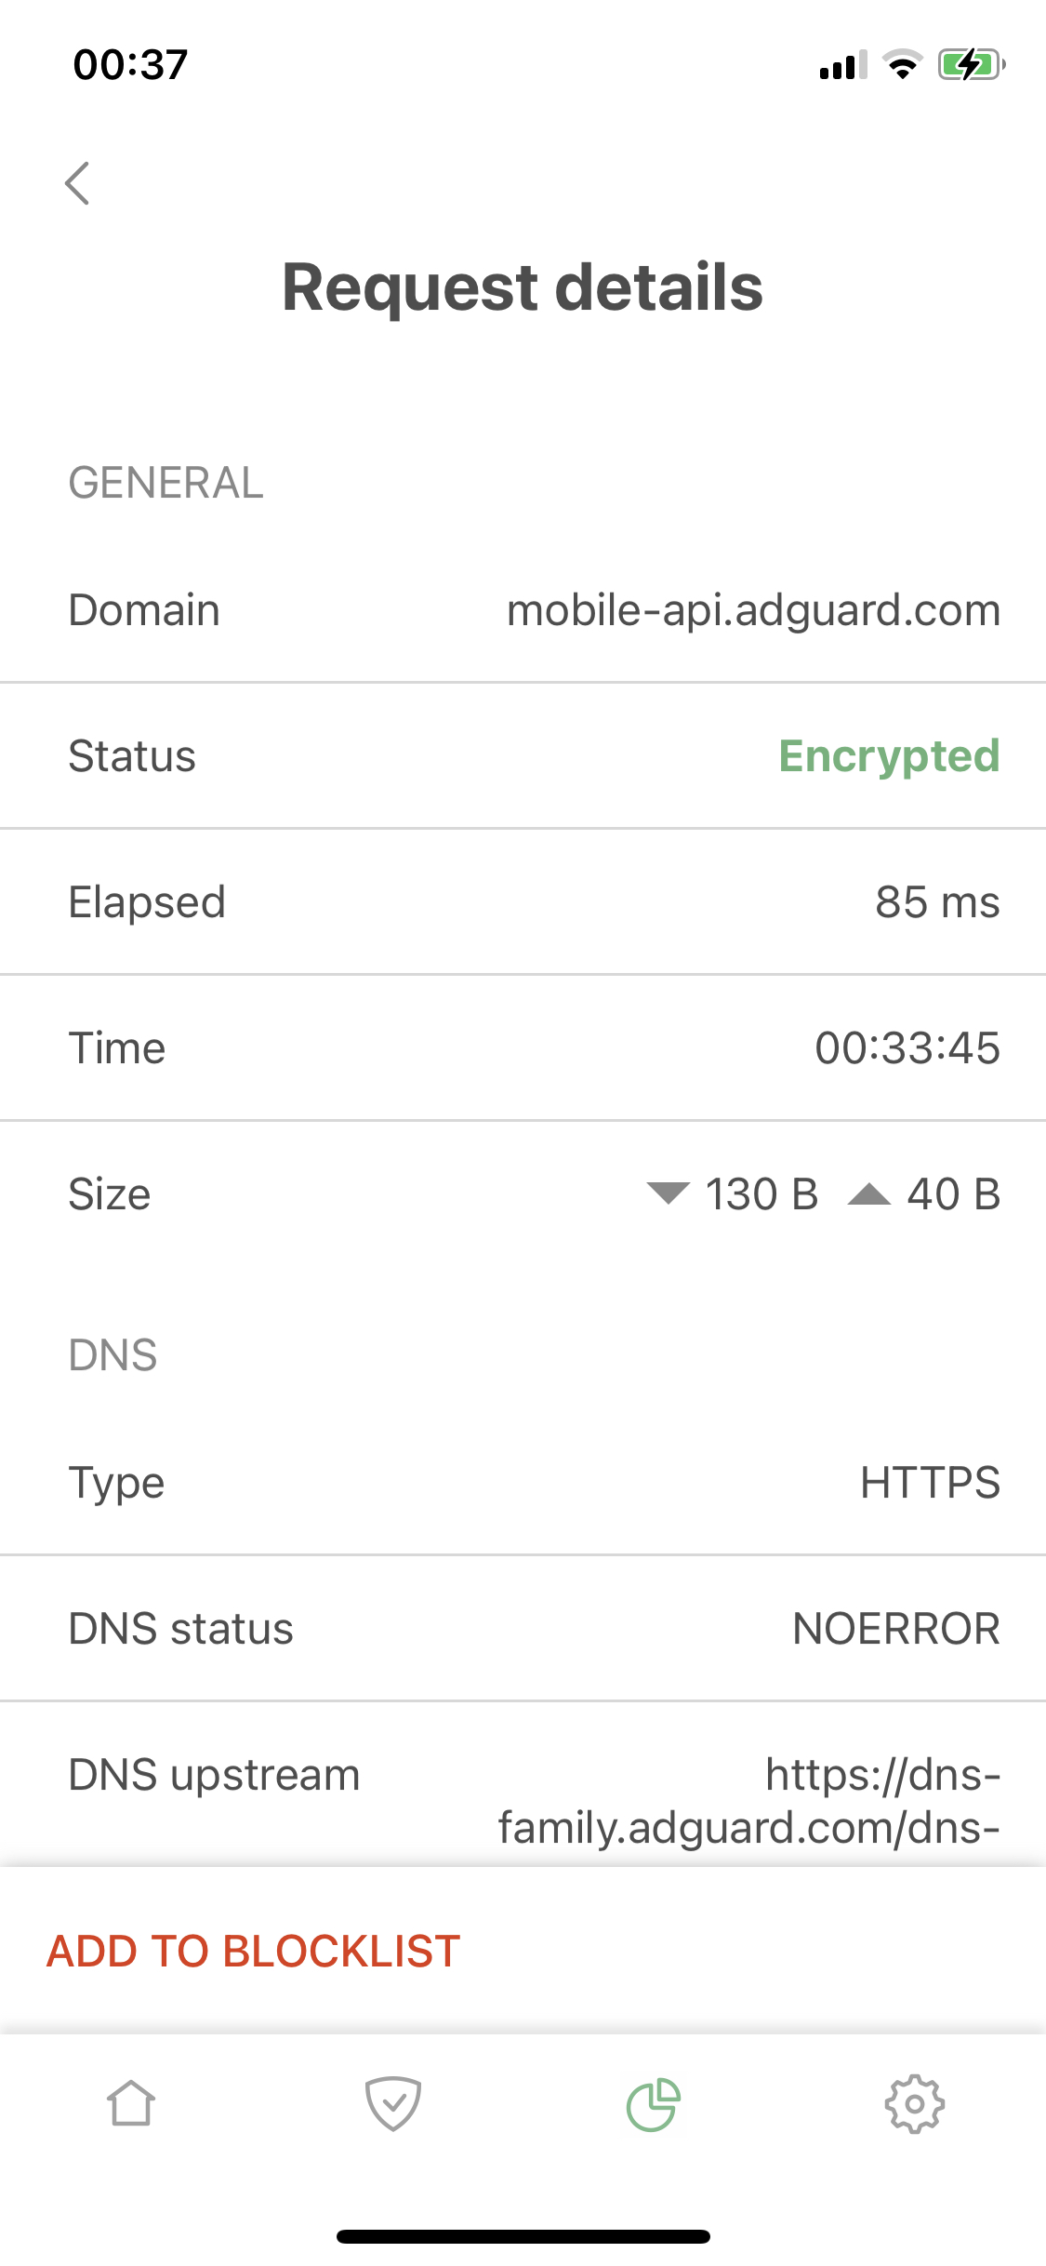The width and height of the screenshot is (1046, 2266).
Task: Open the Home tab icon
Action: click(x=131, y=2103)
